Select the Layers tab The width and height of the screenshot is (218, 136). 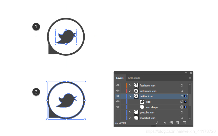120,78
